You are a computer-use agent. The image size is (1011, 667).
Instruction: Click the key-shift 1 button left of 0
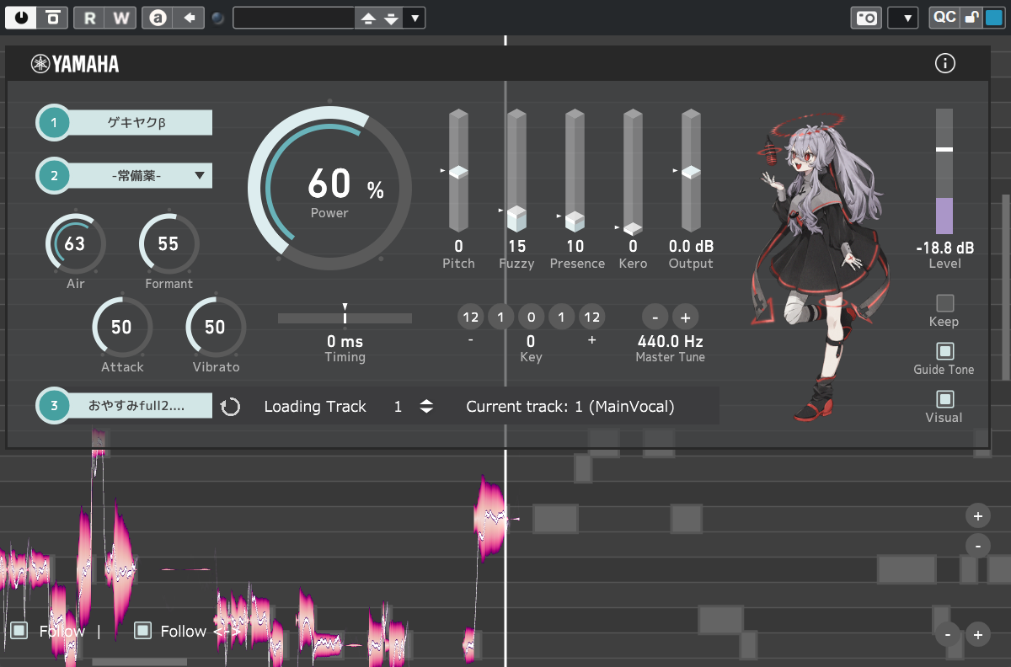(x=500, y=317)
